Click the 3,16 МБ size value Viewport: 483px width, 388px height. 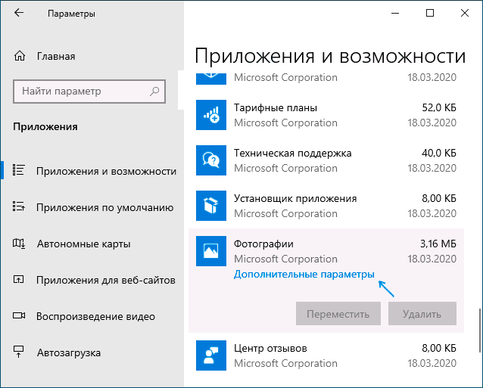tap(438, 244)
